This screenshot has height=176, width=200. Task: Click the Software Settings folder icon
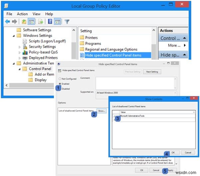pos(19,30)
